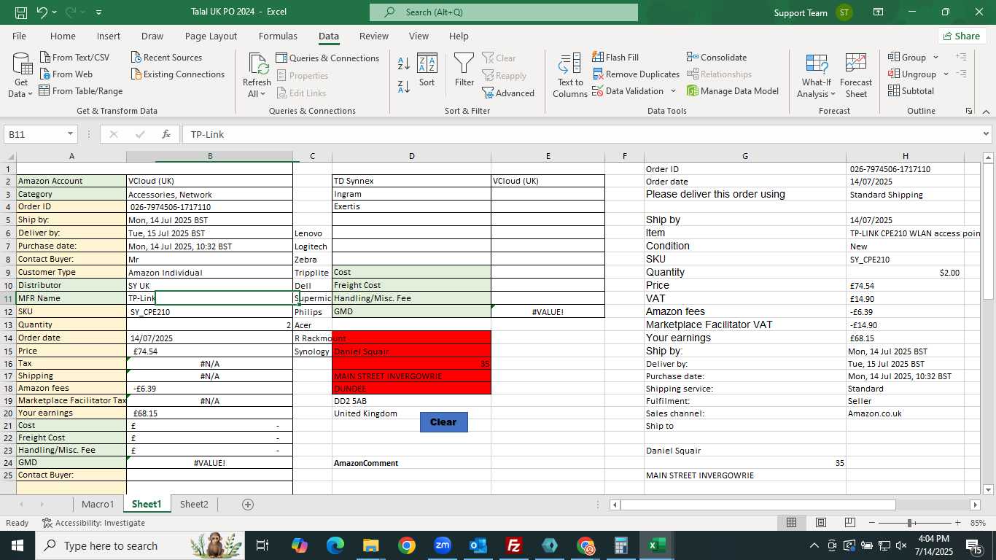Sort Z to A descending
996x560 pixels.
(x=404, y=87)
